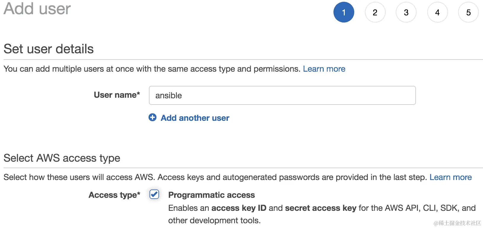
Task: Click the access key ID description text
Action: click(322, 208)
